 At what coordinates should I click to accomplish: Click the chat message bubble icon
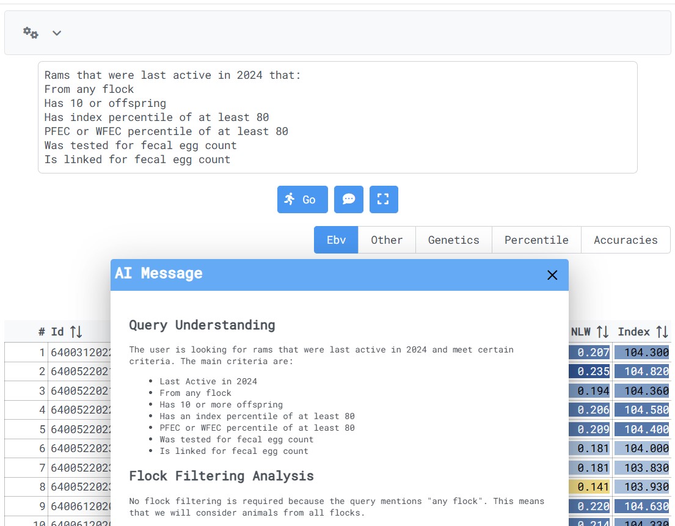(348, 199)
